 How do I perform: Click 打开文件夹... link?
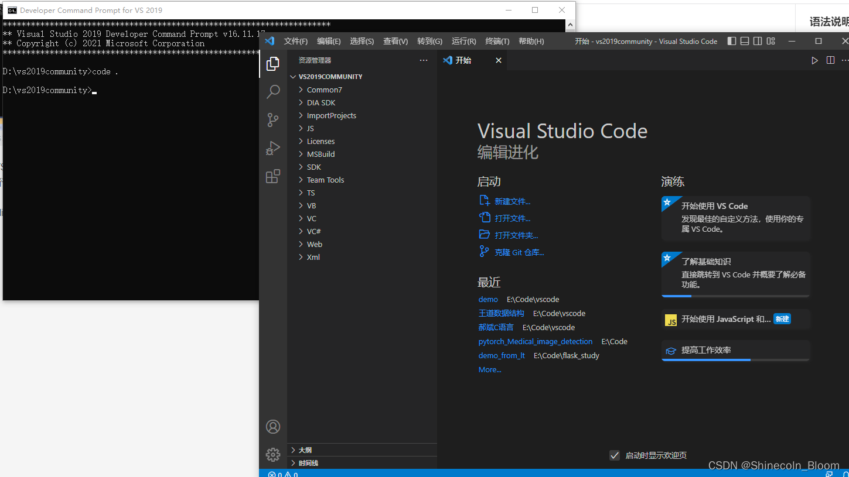pyautogui.click(x=516, y=235)
